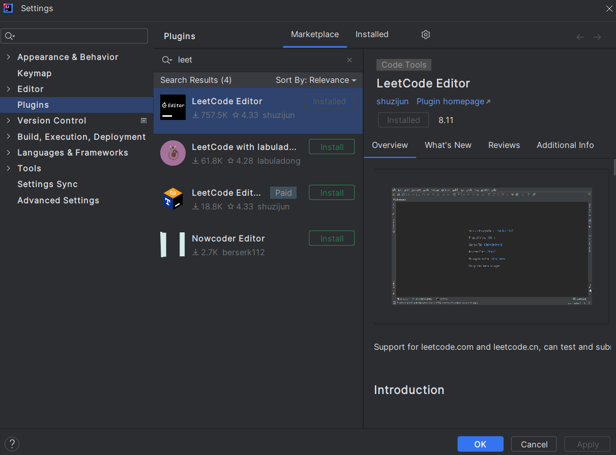Click the IntelliJ logo in title bar
Screen dimensions: 616x455
pyautogui.click(x=8, y=8)
